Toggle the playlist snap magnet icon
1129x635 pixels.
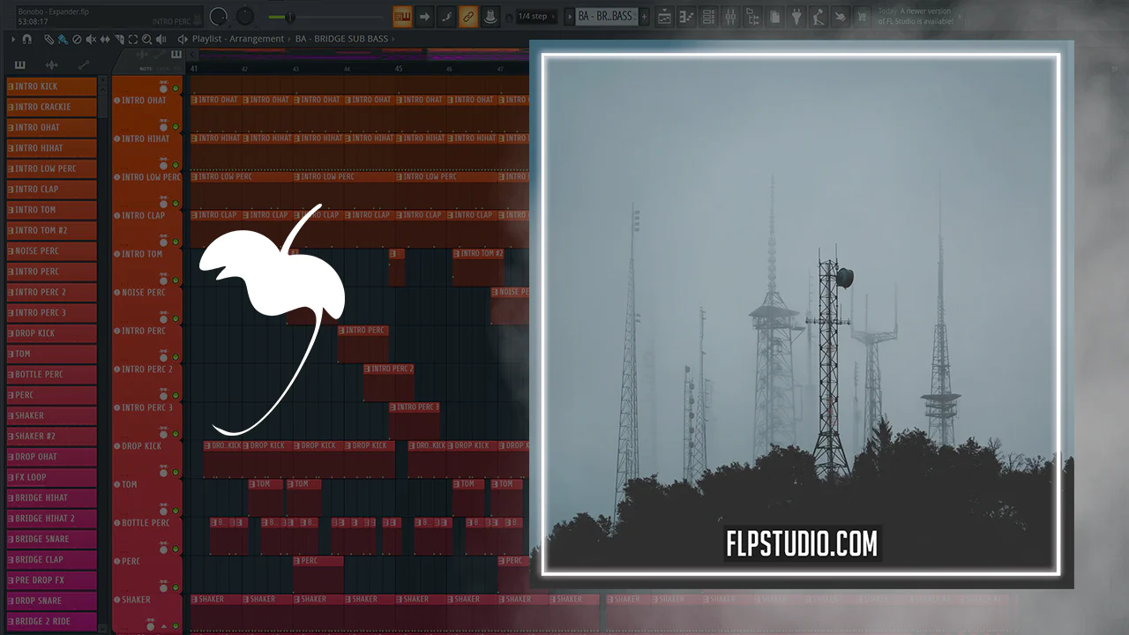point(27,39)
